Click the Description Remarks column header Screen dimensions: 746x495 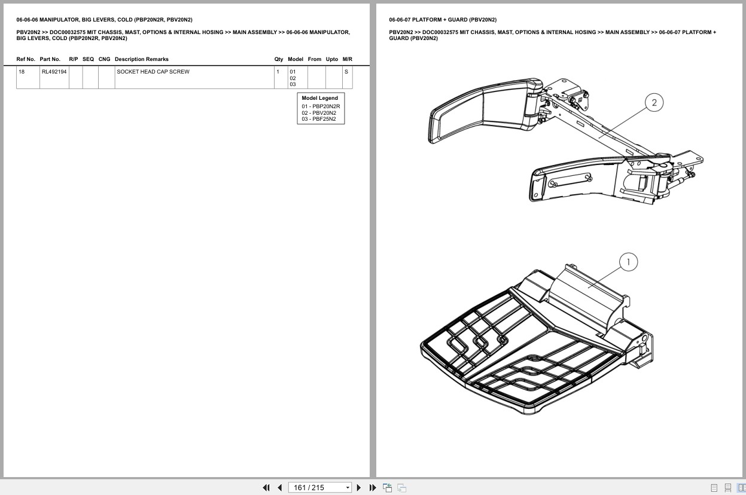[x=142, y=59]
